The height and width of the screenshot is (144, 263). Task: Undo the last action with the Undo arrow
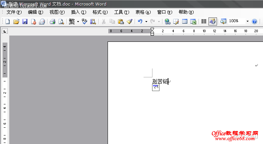pos(140,21)
